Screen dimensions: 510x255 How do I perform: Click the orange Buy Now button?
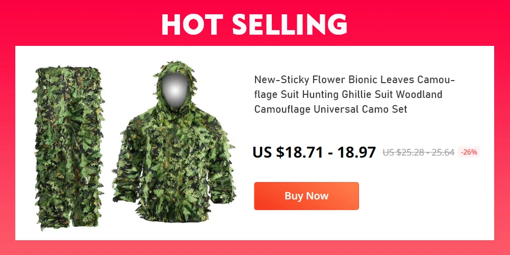306,196
